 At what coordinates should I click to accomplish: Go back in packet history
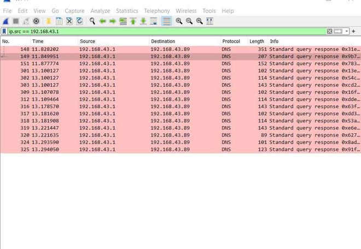tap(102, 21)
